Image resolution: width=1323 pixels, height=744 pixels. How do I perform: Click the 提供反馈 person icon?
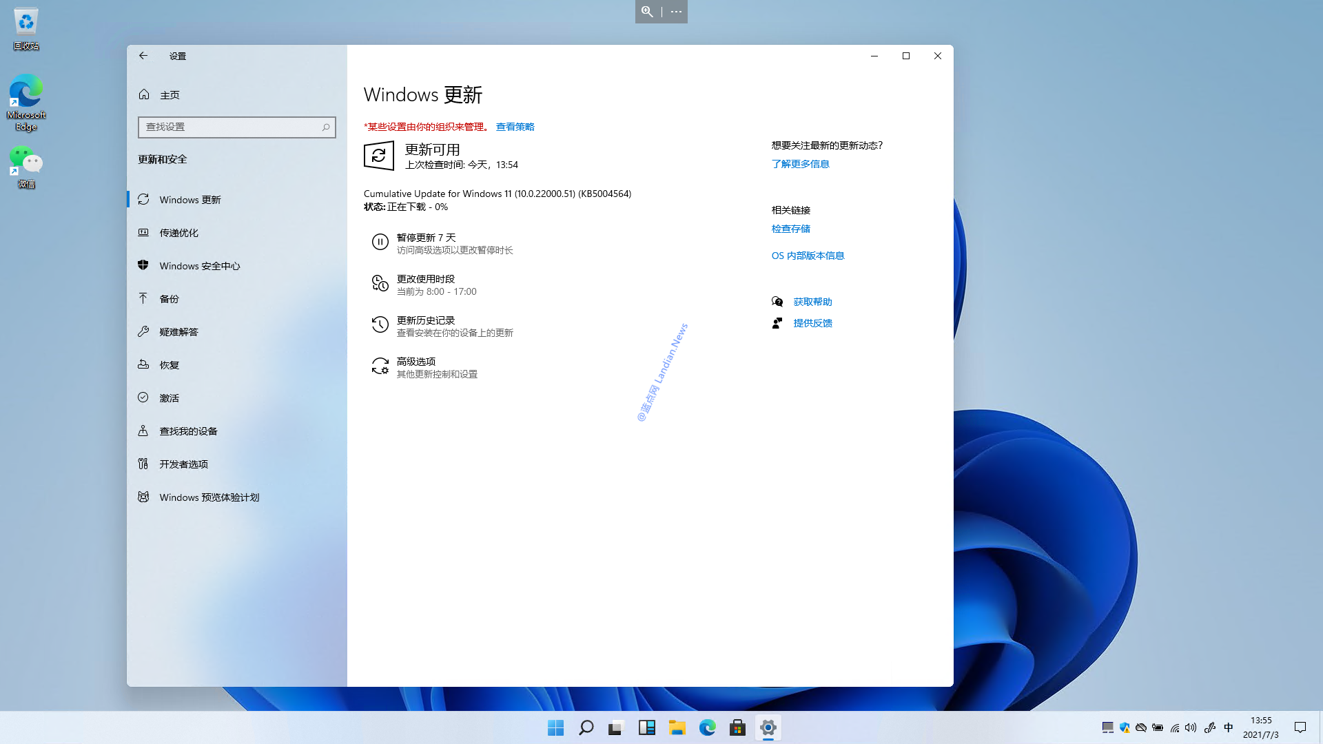(x=777, y=323)
